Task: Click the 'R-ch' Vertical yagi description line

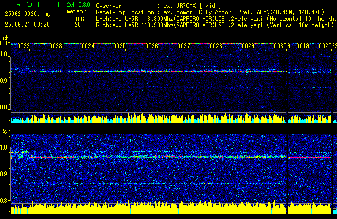Action: click(x=215, y=25)
